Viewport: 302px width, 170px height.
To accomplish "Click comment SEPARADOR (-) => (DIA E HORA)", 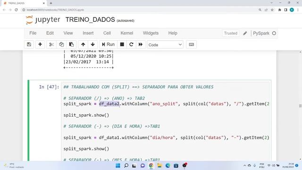I will pos(112,126).
